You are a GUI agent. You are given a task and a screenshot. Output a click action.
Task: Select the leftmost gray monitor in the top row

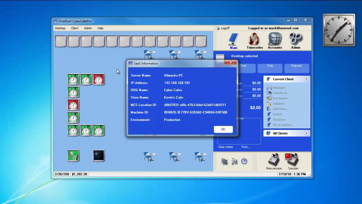point(61,41)
